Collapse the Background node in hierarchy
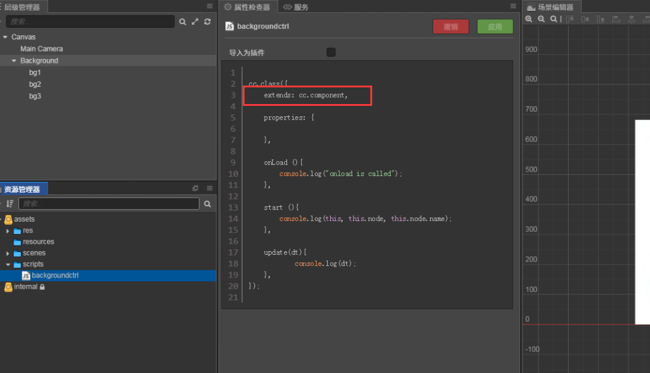 14,61
